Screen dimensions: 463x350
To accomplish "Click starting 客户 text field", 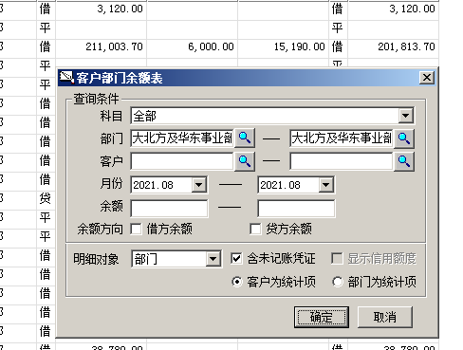I will (x=182, y=161).
